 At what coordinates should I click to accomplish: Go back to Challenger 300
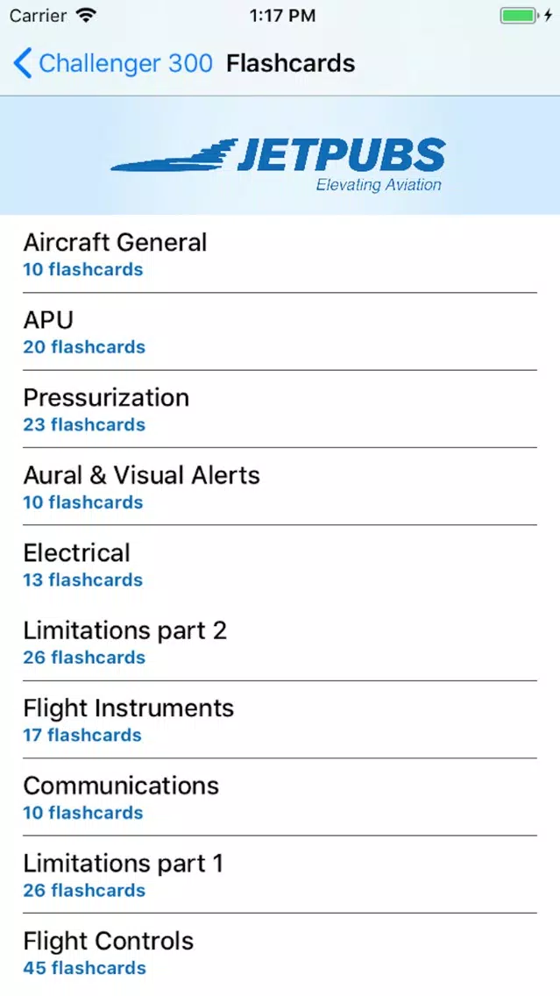tap(113, 63)
